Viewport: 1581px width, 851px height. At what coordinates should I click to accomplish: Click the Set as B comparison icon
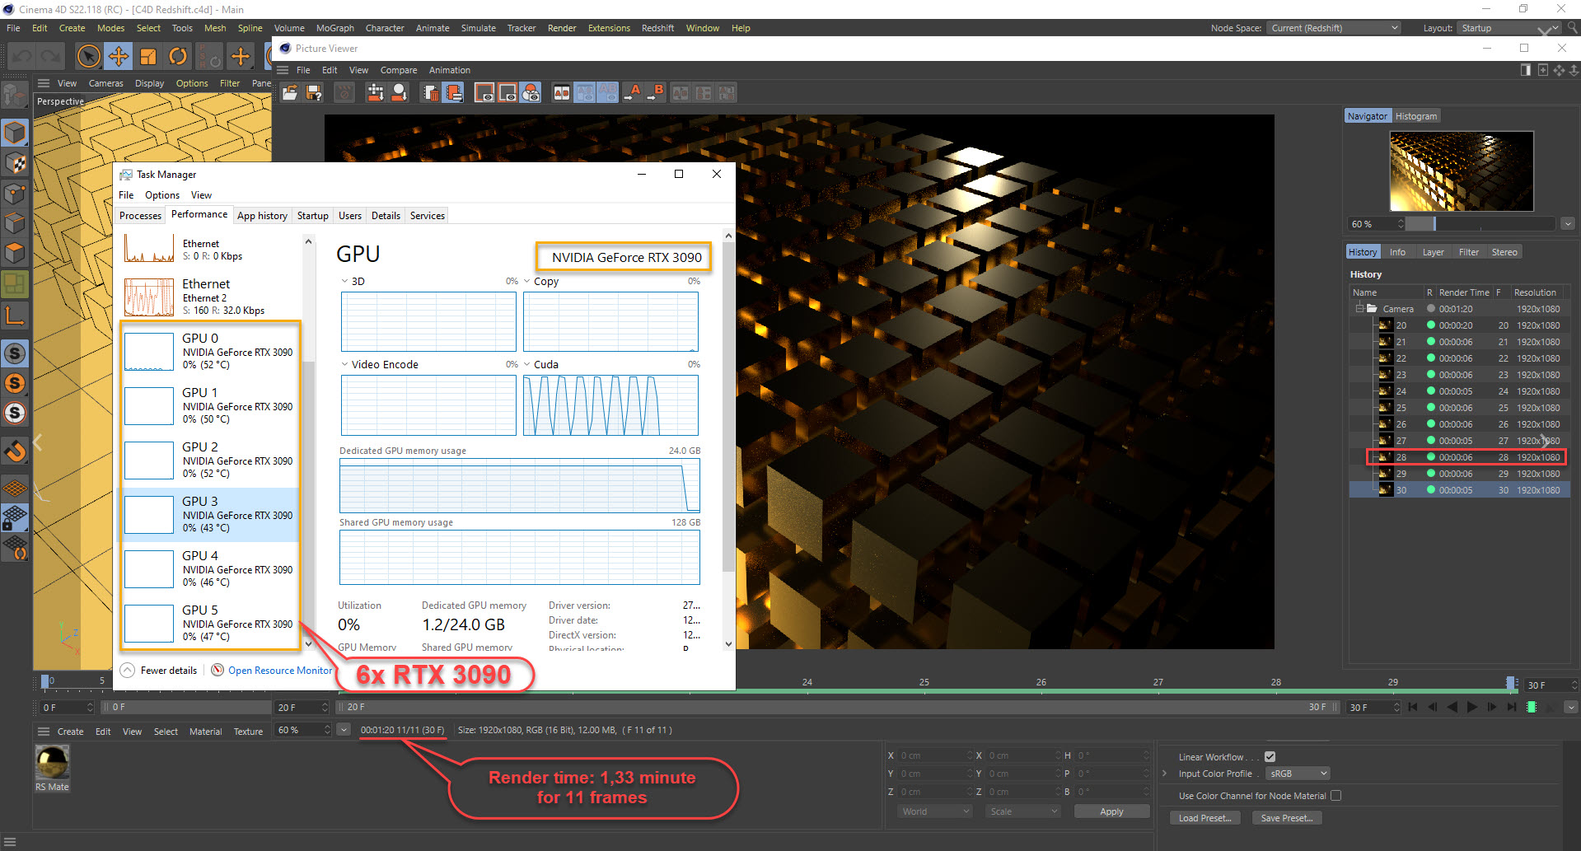pyautogui.click(x=655, y=93)
